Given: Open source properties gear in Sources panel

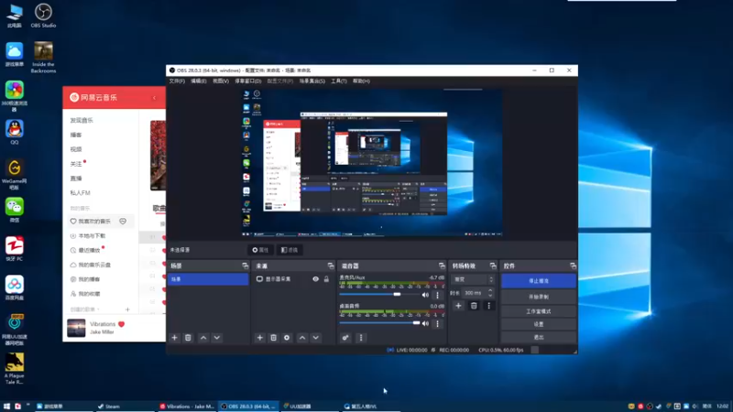Looking at the screenshot, I should 287,338.
